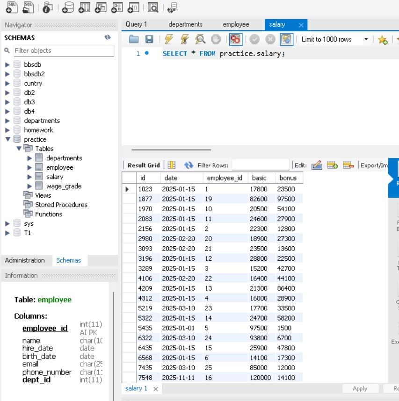This screenshot has height=401, width=399.
Task: Click the Edit current row icon
Action: tap(317, 165)
